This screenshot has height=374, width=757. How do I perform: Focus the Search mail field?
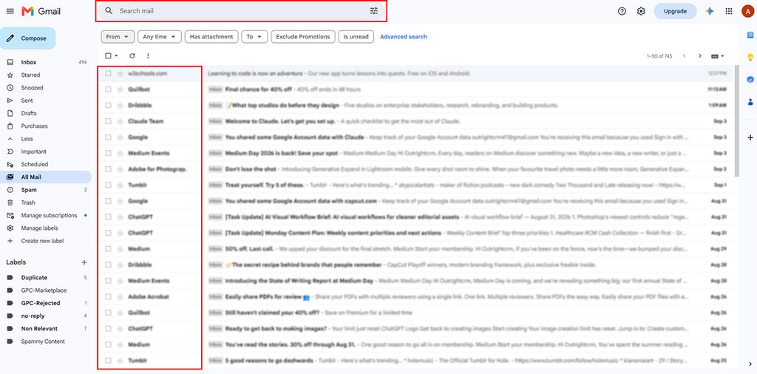point(242,10)
